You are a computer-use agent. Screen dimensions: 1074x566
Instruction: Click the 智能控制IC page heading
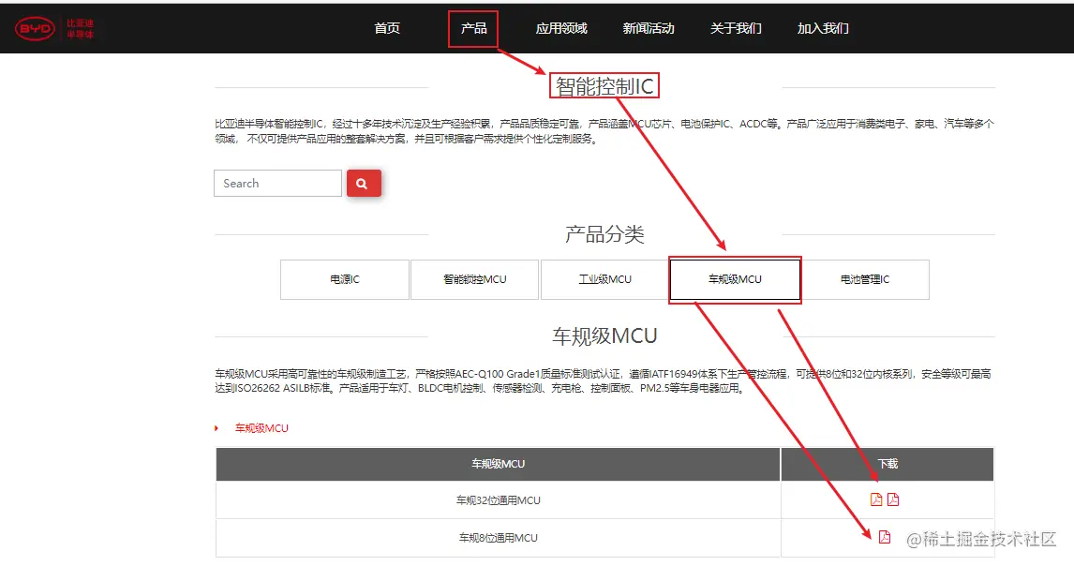[x=604, y=86]
